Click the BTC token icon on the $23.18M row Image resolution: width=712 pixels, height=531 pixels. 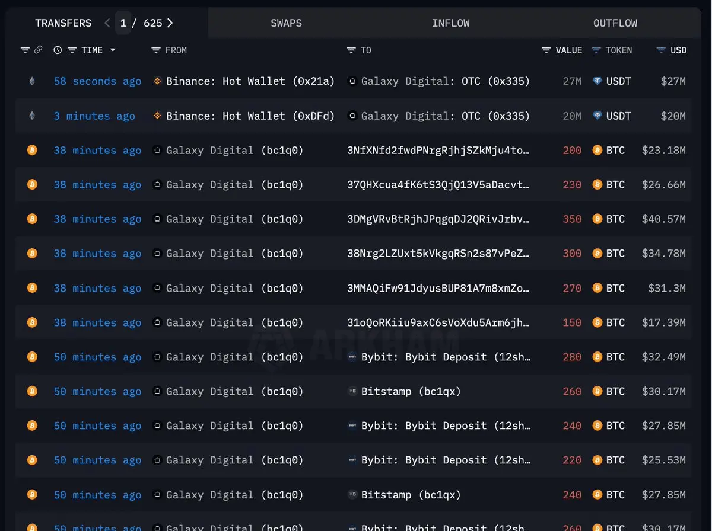pos(597,151)
